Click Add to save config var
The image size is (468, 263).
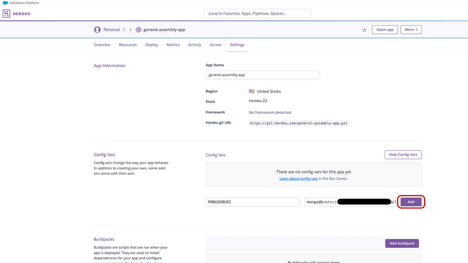(x=411, y=202)
